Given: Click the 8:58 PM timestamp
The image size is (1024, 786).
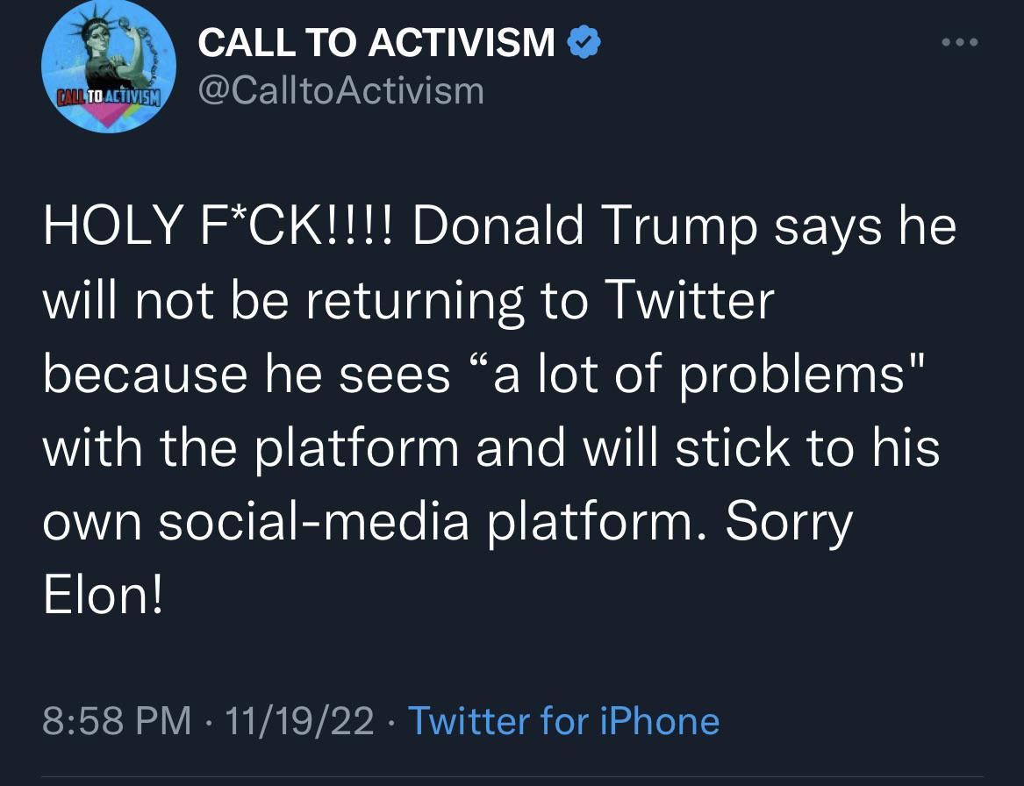Looking at the screenshot, I should (117, 721).
